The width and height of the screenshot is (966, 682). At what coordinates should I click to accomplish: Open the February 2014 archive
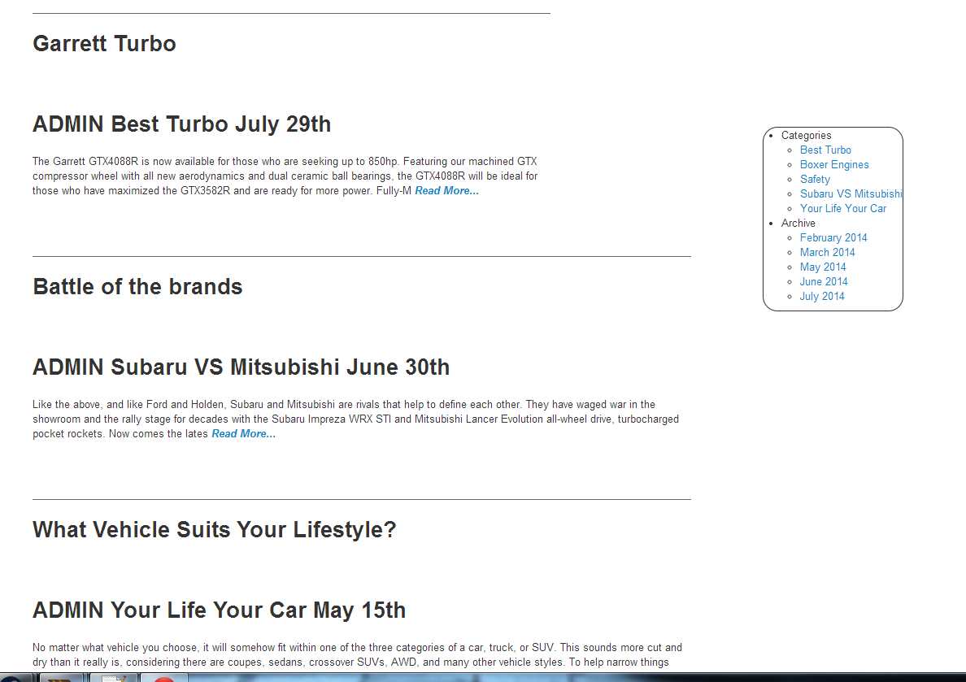click(x=833, y=238)
